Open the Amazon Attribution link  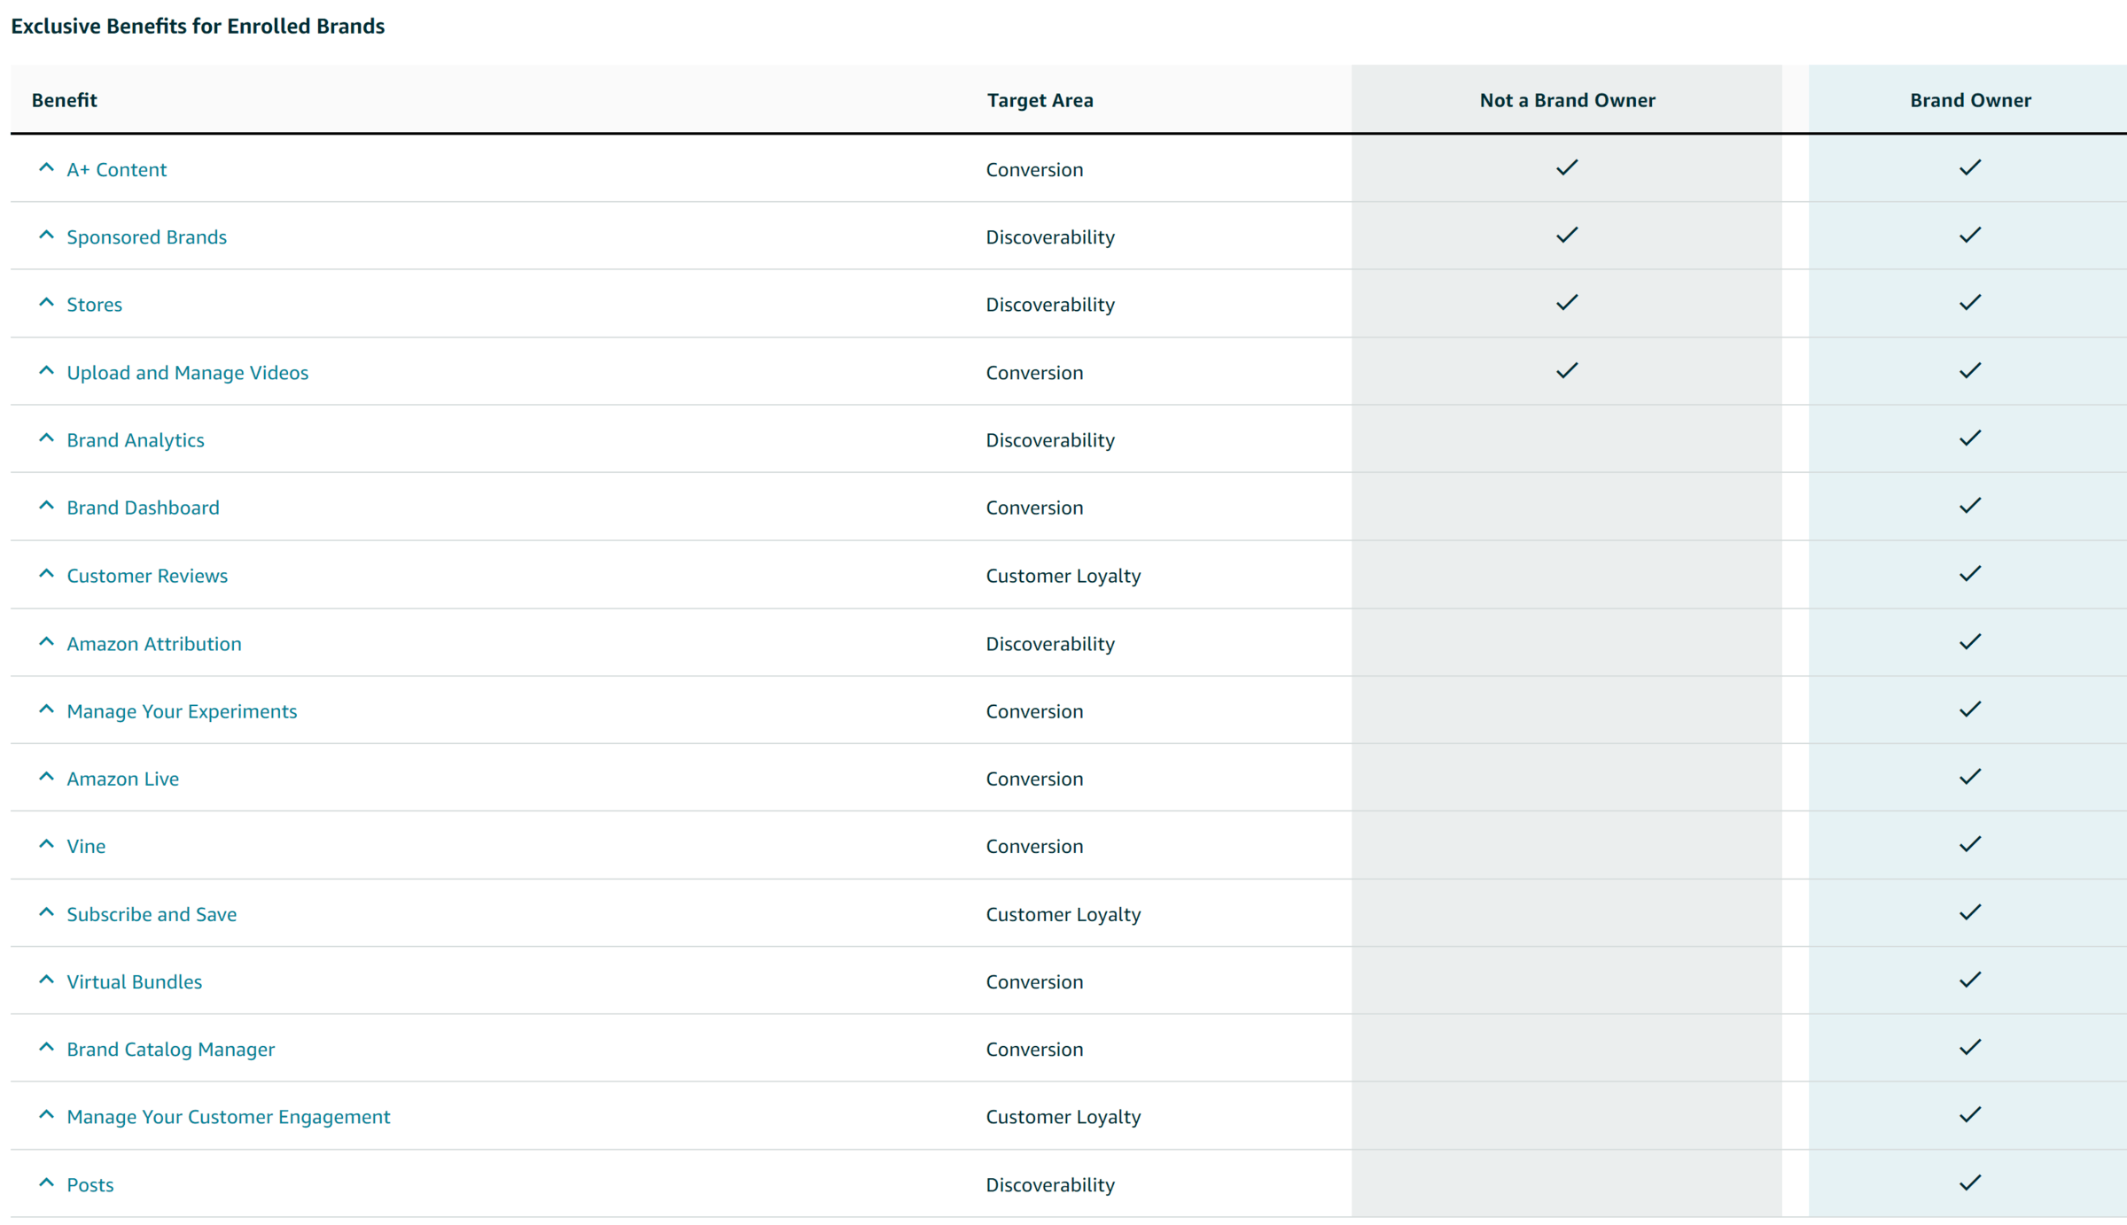click(x=154, y=644)
